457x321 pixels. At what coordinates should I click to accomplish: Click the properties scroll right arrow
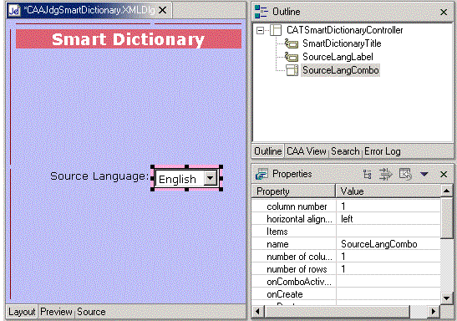click(434, 311)
